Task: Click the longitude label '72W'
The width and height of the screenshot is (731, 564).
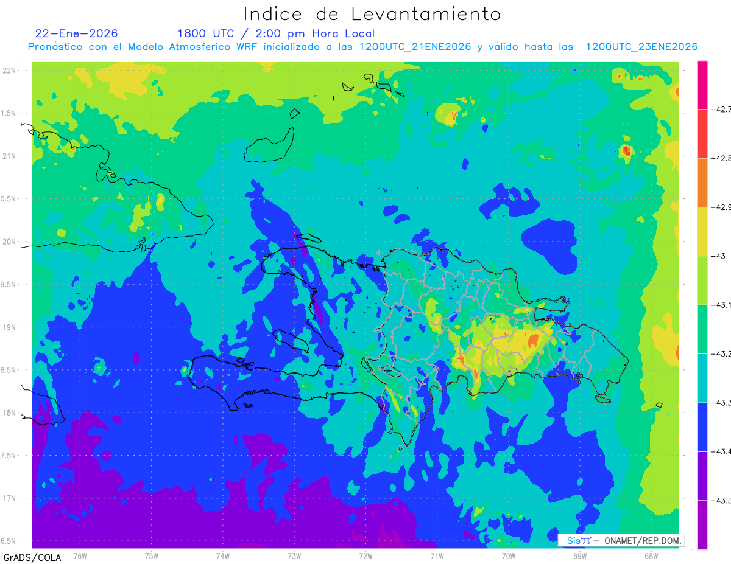Action: click(365, 555)
